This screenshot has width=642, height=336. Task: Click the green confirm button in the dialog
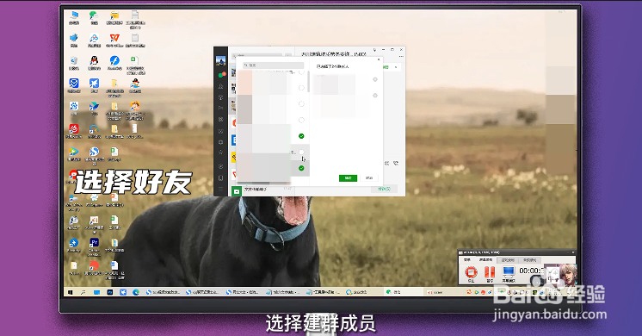348,177
